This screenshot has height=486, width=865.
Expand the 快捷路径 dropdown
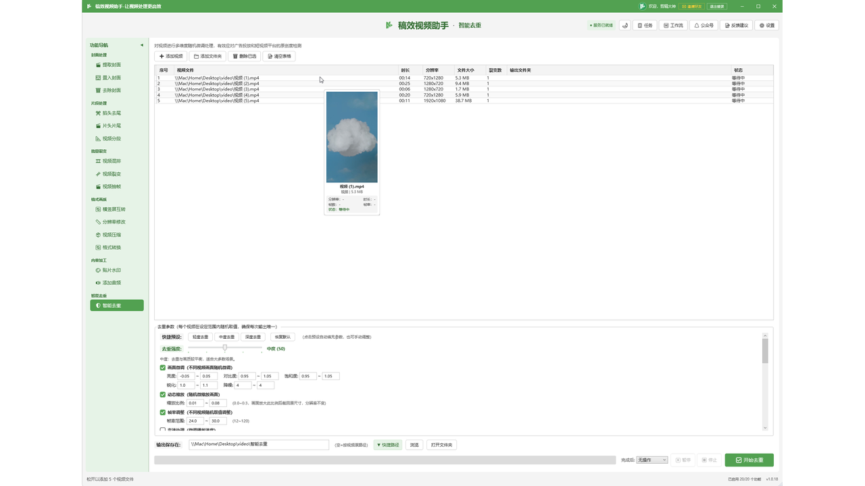388,445
